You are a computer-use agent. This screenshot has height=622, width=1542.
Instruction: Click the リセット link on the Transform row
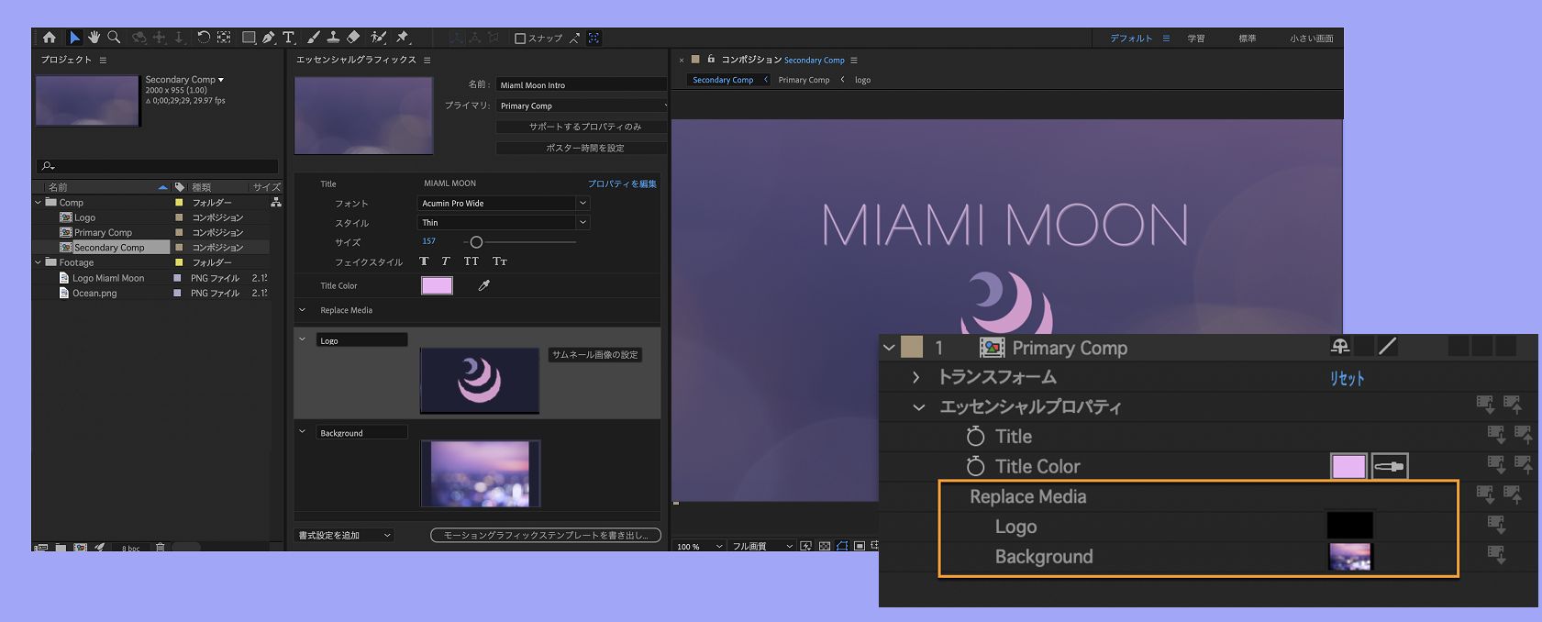1347,378
